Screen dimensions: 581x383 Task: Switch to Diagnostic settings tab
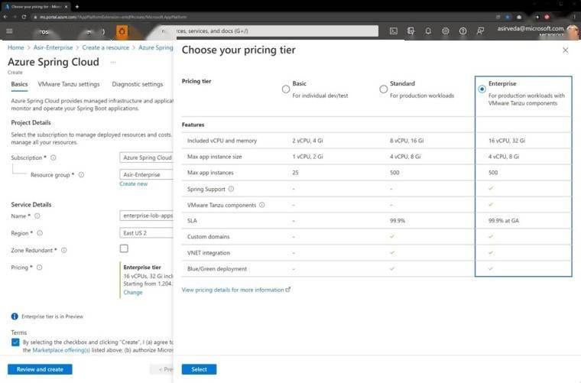coord(138,84)
